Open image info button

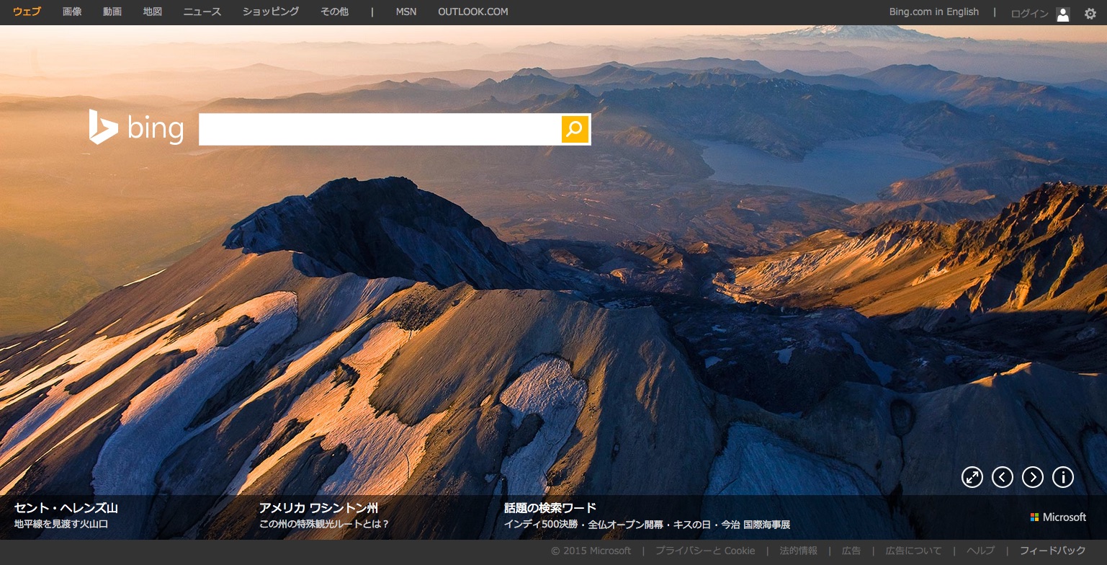[x=1063, y=477]
